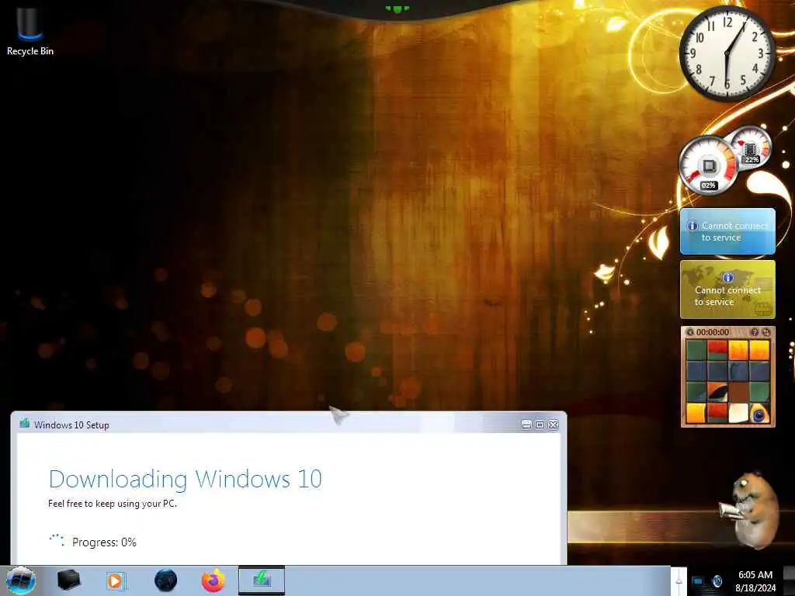
Task: Click the yellow currency gadget 'Cannot connect to service'
Action: tap(727, 289)
